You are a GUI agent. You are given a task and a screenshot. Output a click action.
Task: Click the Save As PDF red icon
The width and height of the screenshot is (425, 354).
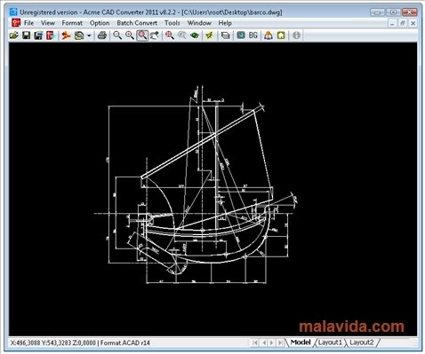click(51, 35)
